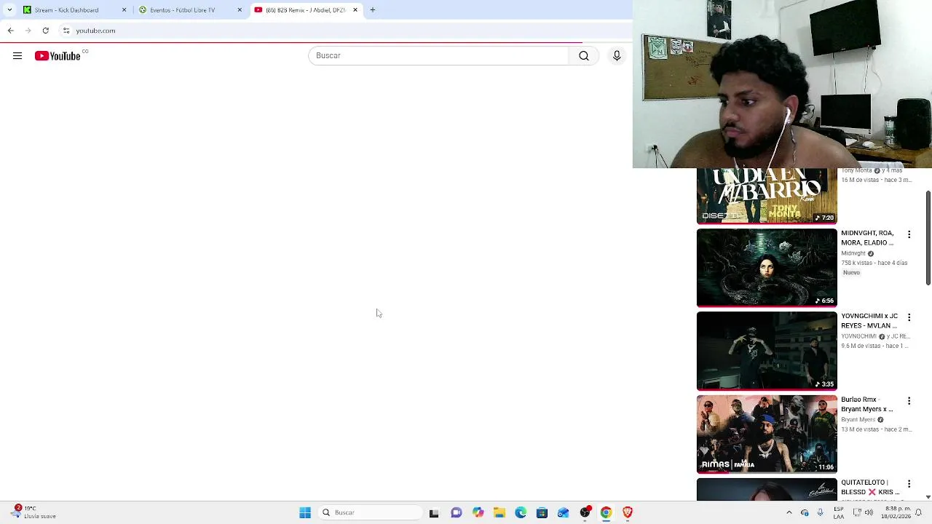
Task: Close the Fútbol Libre TV tab
Action: click(x=240, y=10)
